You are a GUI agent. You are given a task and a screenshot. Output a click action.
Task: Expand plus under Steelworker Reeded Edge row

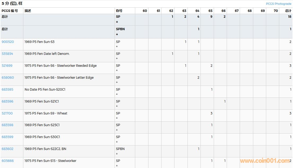point(117,70)
